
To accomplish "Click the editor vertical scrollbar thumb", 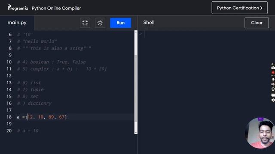I will click(x=136, y=88).
